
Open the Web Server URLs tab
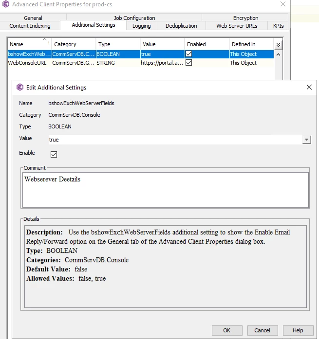point(237,26)
